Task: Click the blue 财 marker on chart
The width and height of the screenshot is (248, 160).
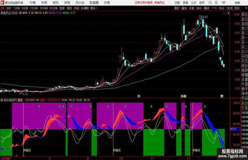Action: (139, 96)
